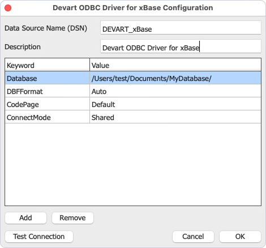266x248 pixels.
Task: Change the Auto value for DBFFormat
Action: pyautogui.click(x=175, y=91)
